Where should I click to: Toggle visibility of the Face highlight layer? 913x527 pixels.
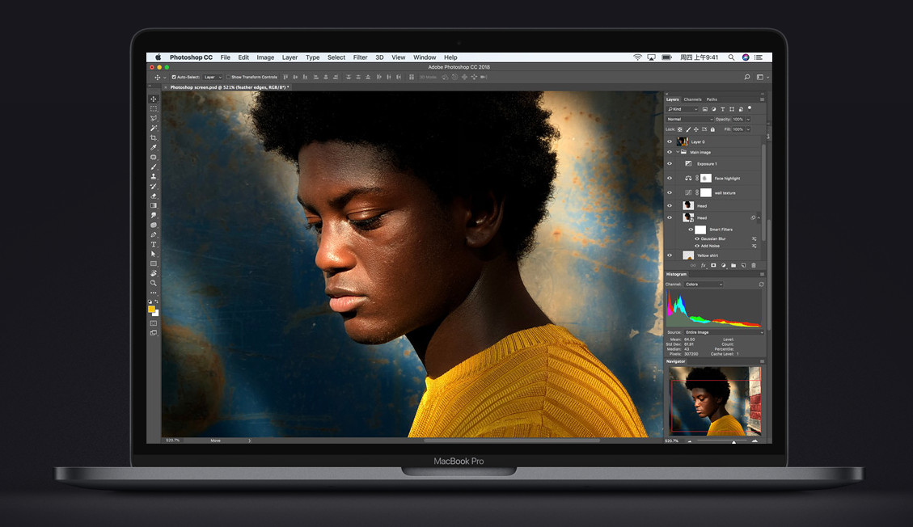click(670, 178)
